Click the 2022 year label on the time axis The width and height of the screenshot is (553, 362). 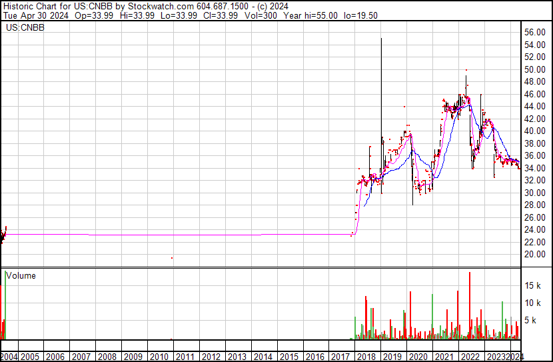tap(470, 357)
